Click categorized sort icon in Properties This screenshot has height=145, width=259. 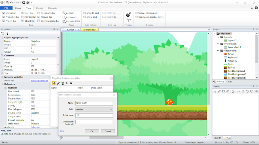click(2, 33)
